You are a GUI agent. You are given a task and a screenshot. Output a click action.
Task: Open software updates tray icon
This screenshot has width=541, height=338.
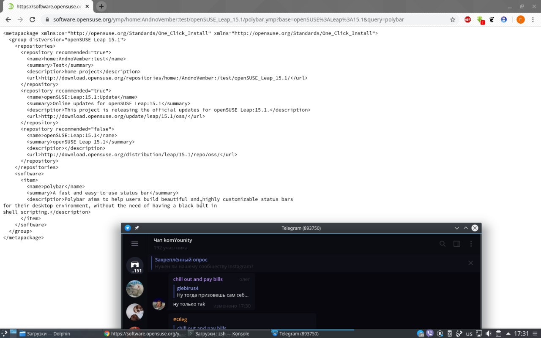click(x=440, y=333)
